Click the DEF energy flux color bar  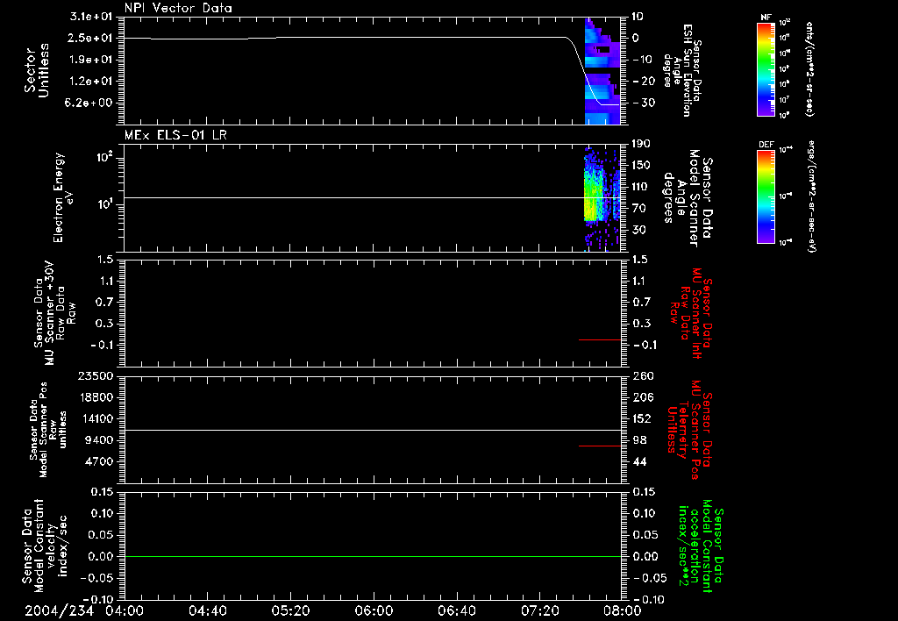tap(766, 196)
